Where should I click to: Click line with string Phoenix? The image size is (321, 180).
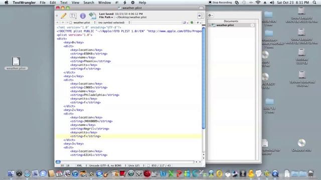90,61
